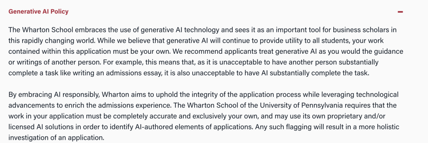Collapse section using the red minus icon
Screen dimensions: 428x143
400,12
